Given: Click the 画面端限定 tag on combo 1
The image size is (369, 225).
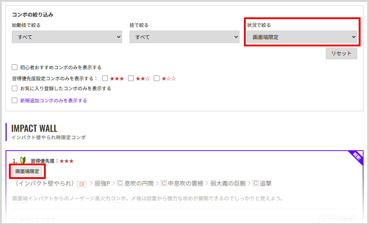Looking at the screenshot, I should [27, 172].
